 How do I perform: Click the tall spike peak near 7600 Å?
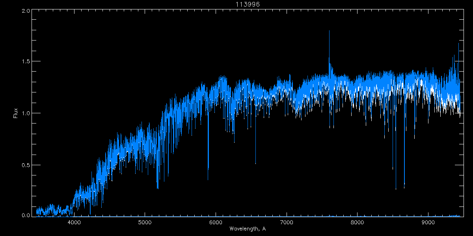point(329,31)
